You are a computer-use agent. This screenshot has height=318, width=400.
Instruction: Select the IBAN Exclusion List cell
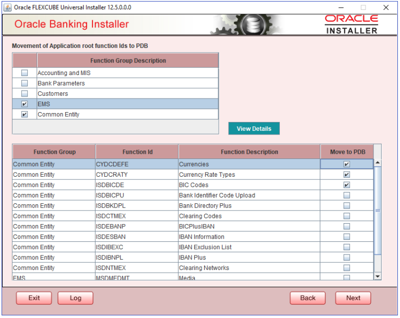tap(249, 247)
